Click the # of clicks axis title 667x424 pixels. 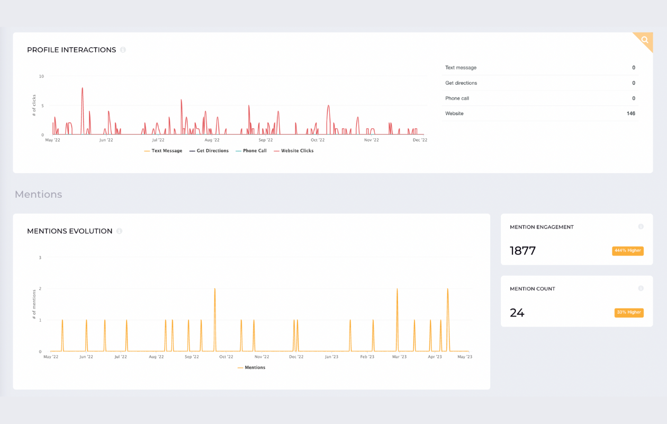(x=34, y=105)
